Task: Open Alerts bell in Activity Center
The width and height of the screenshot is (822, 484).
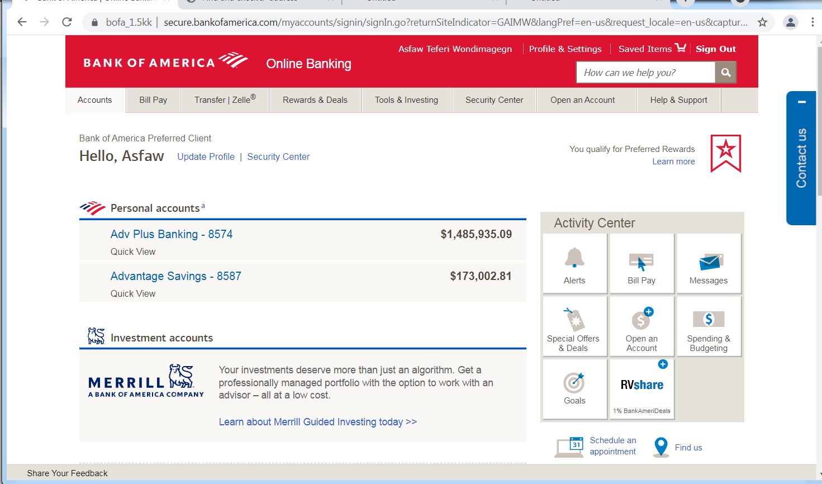Action: pos(574,264)
